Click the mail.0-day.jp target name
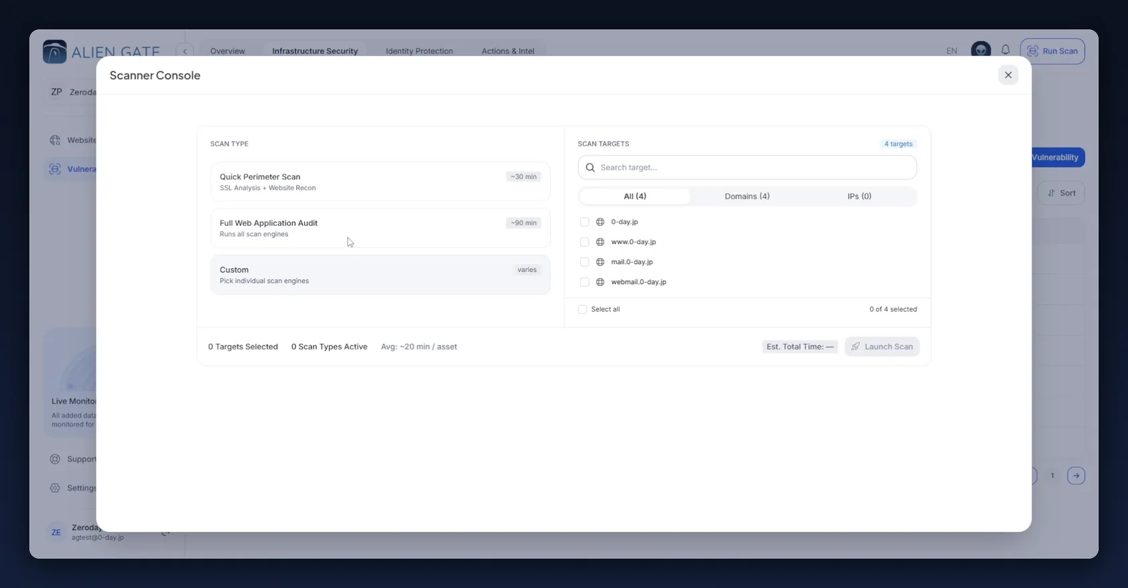The image size is (1128, 588). pos(632,262)
